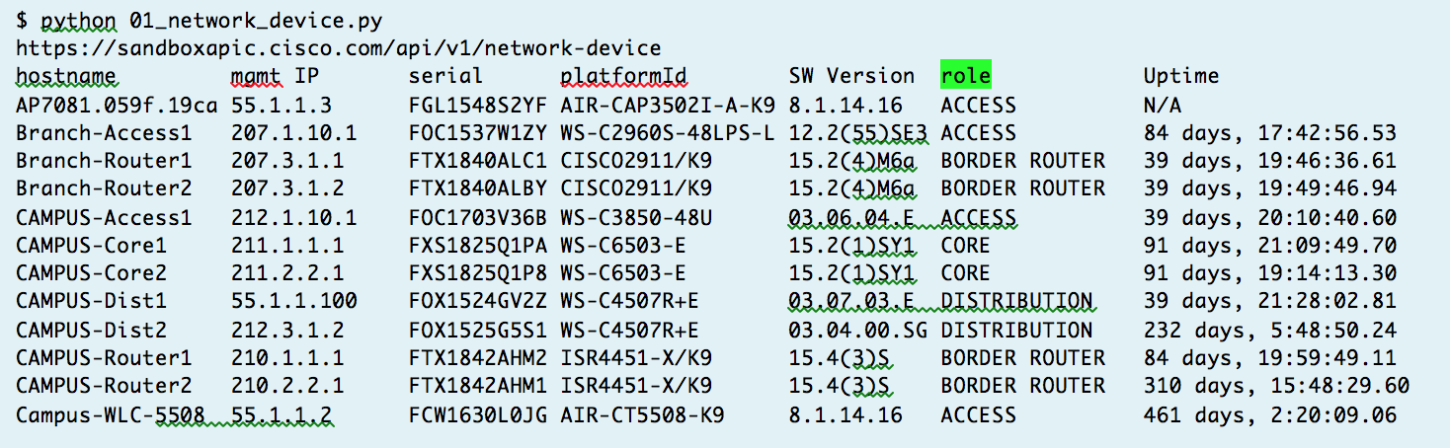Select IP address 207.1.10.1
Image resolution: width=1450 pixels, height=448 pixels.
294,132
